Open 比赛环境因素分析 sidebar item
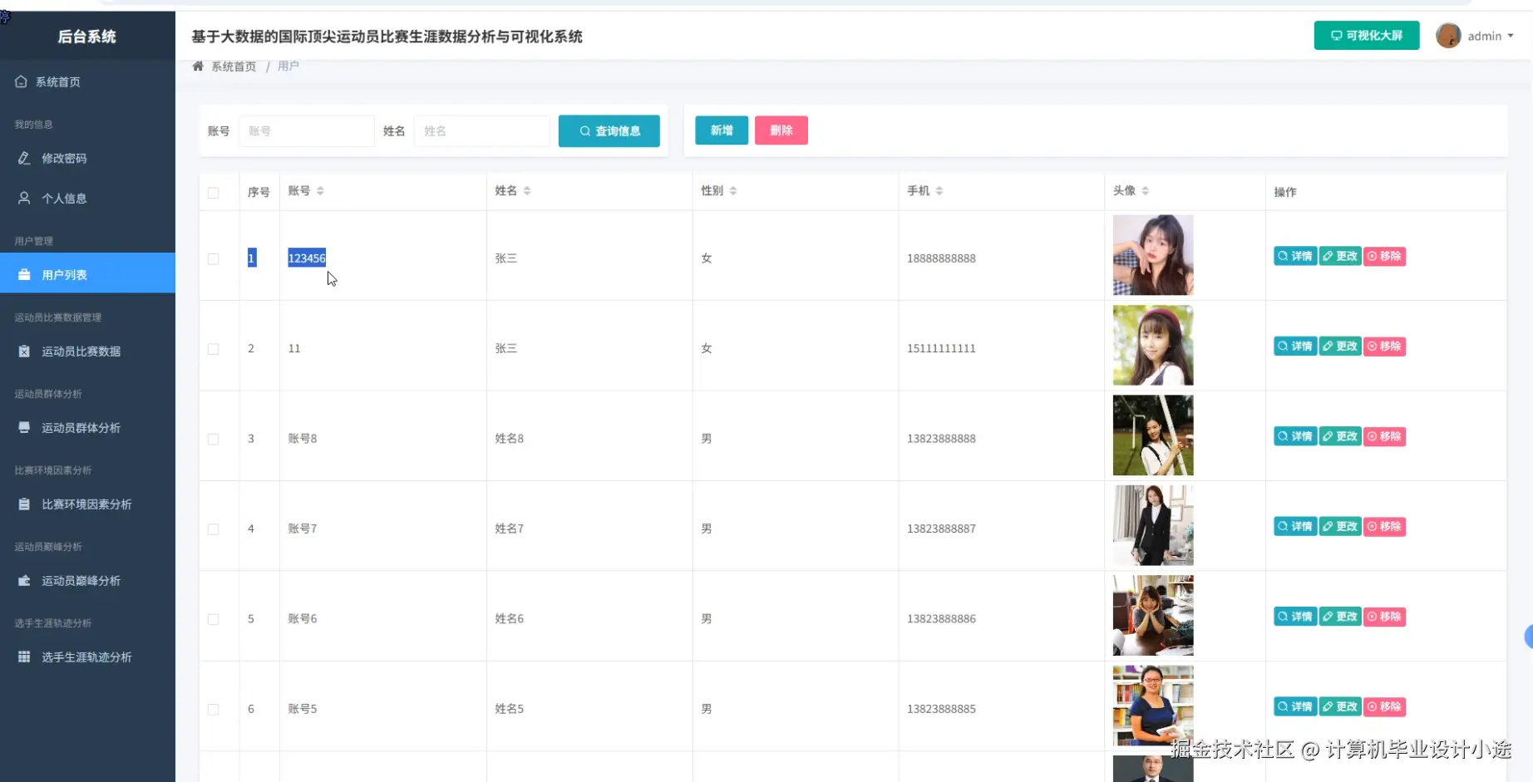The image size is (1533, 782). [x=87, y=504]
